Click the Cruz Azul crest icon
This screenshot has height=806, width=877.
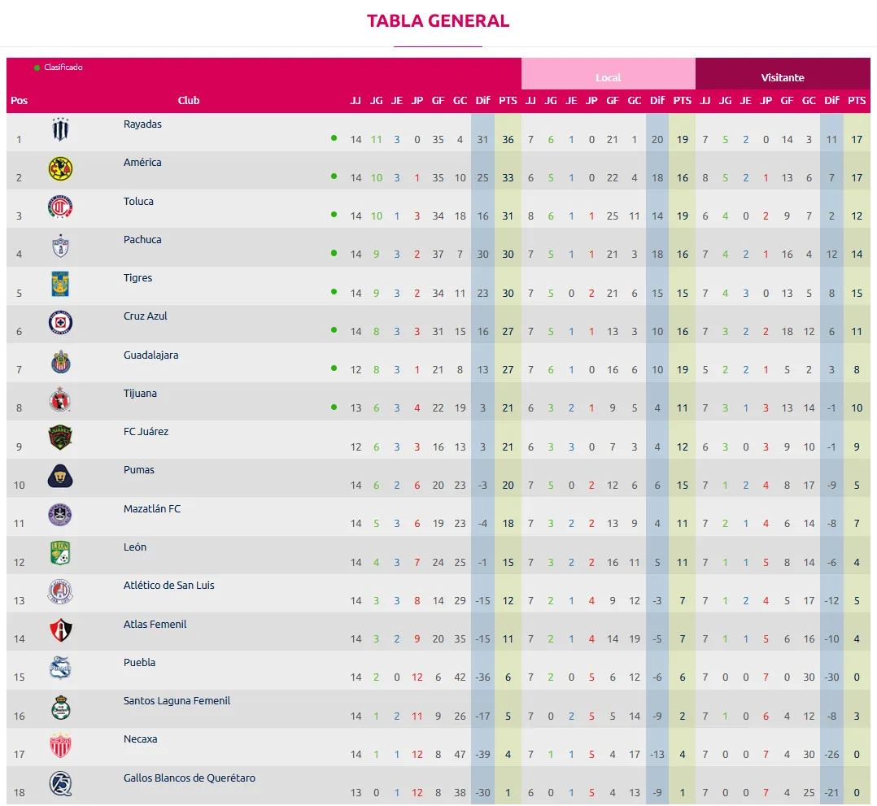(x=61, y=323)
